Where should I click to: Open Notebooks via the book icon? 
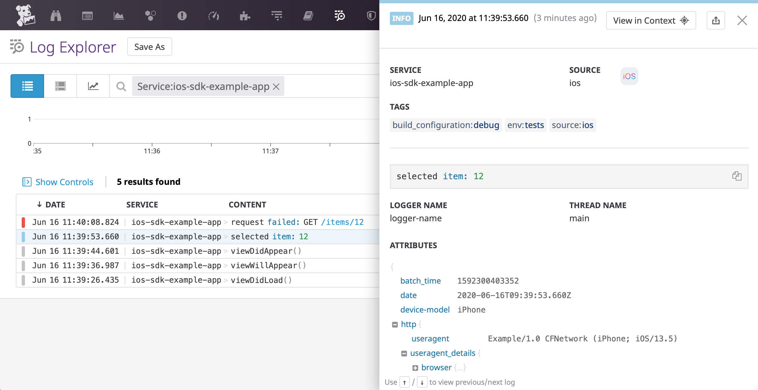pyautogui.click(x=308, y=15)
